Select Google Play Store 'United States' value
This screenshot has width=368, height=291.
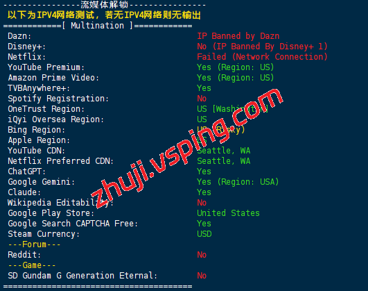[x=229, y=213]
